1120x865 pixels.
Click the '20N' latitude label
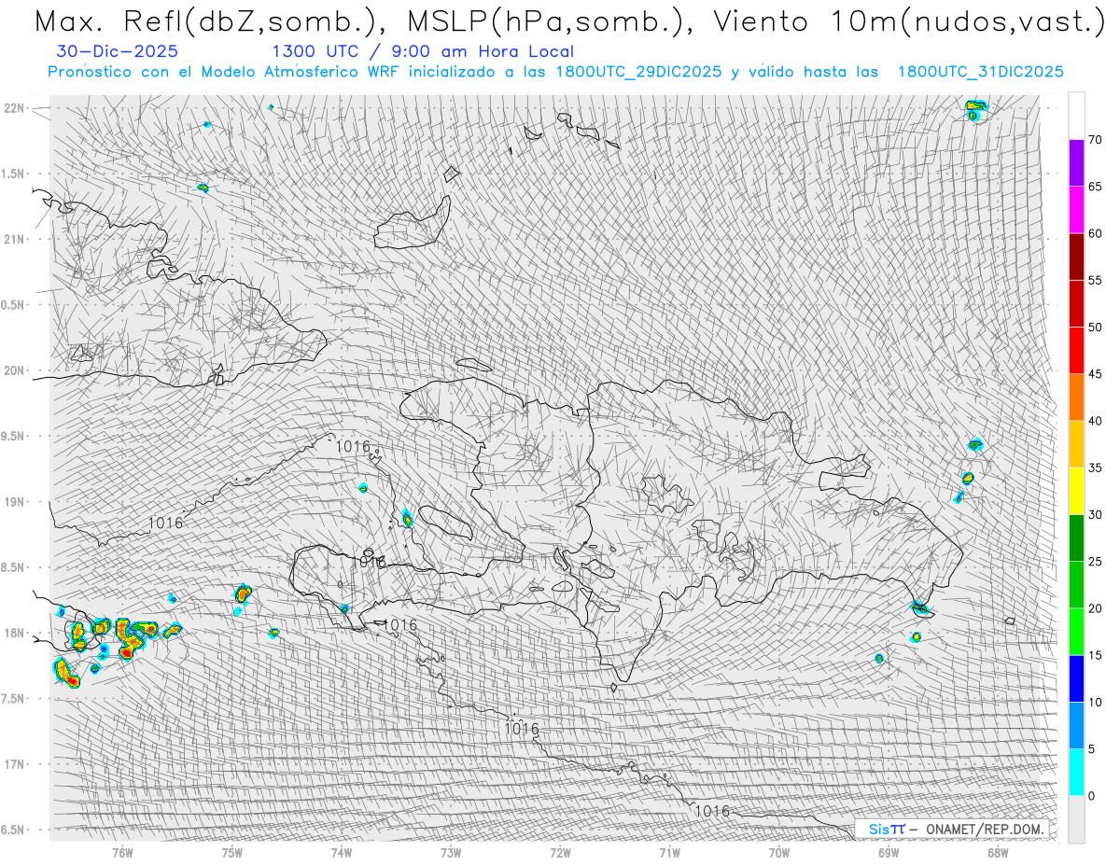pyautogui.click(x=14, y=370)
